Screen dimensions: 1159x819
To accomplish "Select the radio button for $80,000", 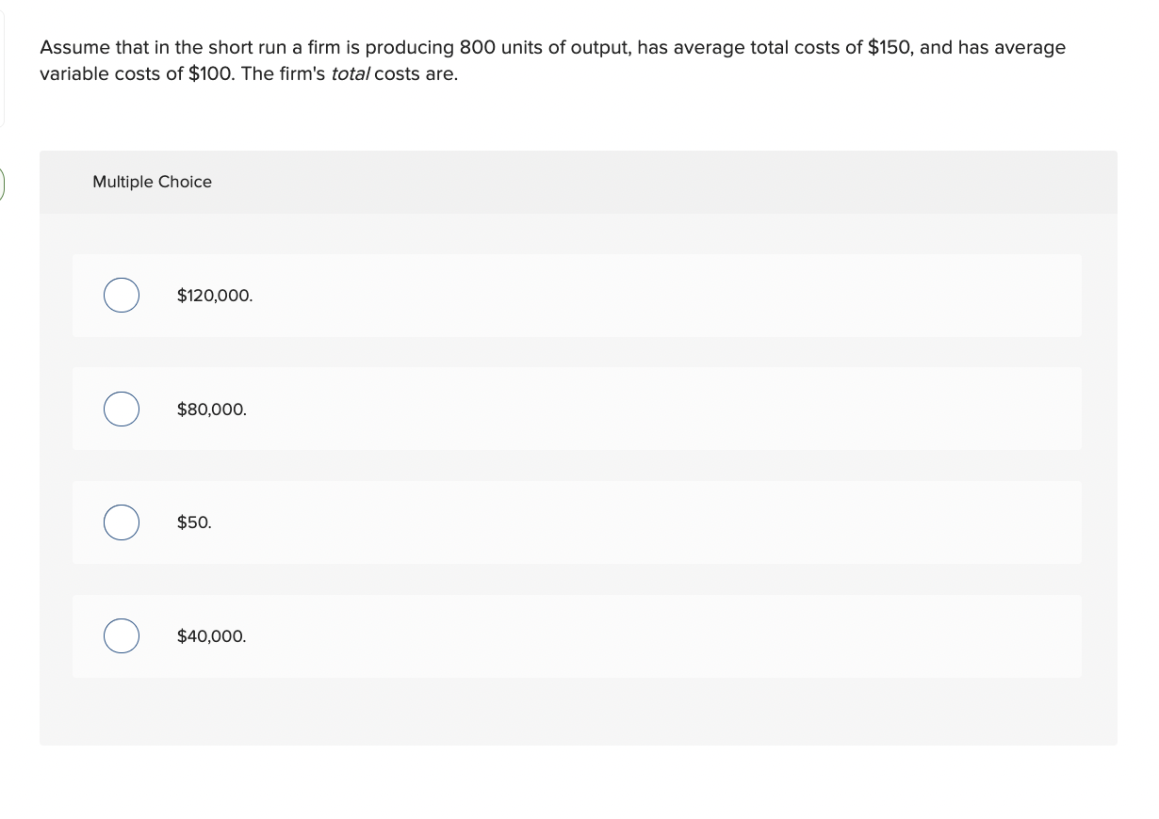I will (x=121, y=409).
